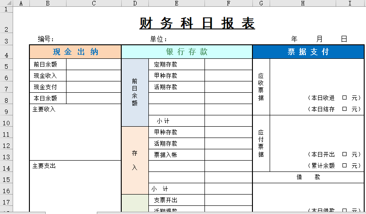Image resolution: width=366 pixels, height=214 pixels.
Task: Click the select-all corner triangle
Action: 6,3
